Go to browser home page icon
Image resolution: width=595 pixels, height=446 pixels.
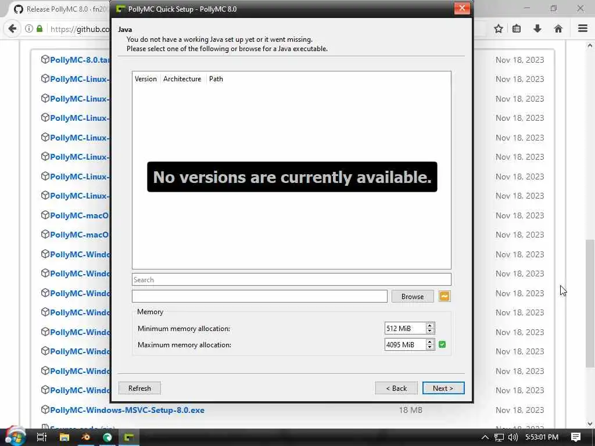(558, 28)
